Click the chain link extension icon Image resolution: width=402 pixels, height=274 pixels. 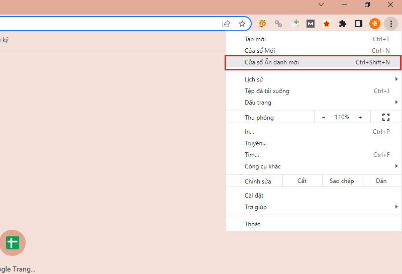point(278,24)
